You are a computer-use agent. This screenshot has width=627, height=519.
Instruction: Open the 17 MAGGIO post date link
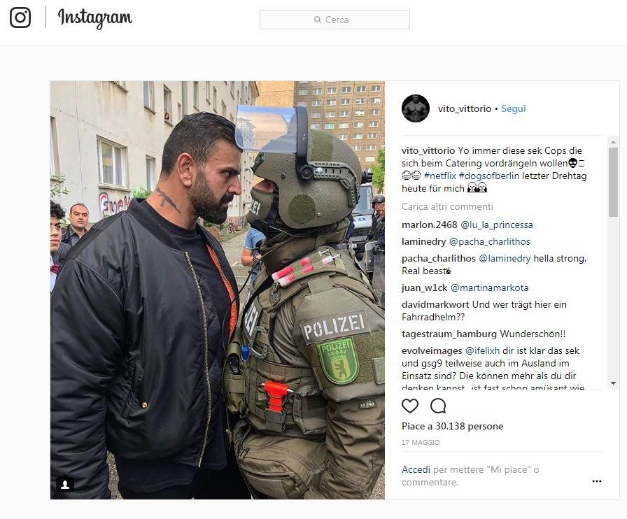pos(421,442)
